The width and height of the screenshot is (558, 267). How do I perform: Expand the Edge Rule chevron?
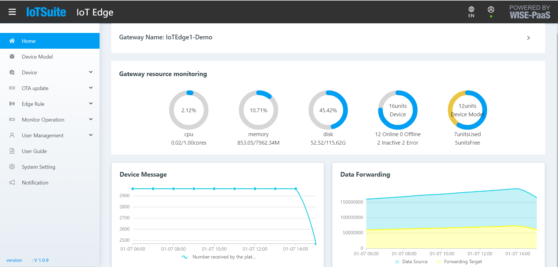[x=91, y=103]
